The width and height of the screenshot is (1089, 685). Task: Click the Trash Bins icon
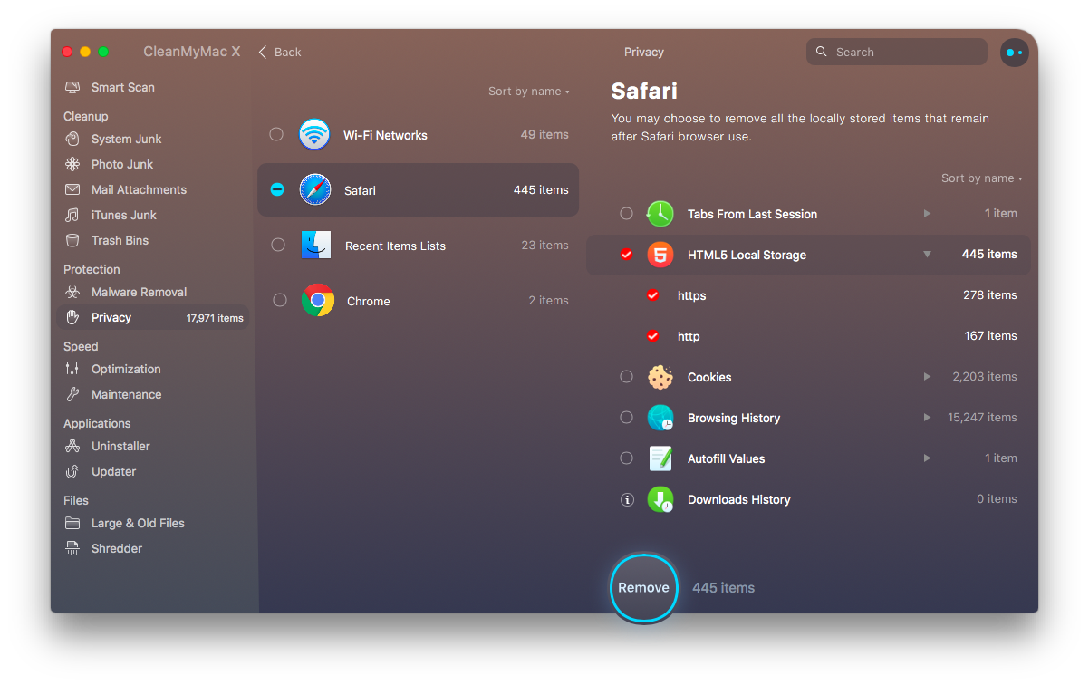72,241
